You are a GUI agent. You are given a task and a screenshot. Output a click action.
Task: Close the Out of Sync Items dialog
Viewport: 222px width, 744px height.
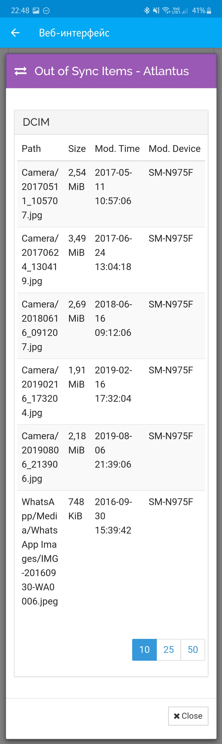point(188,716)
